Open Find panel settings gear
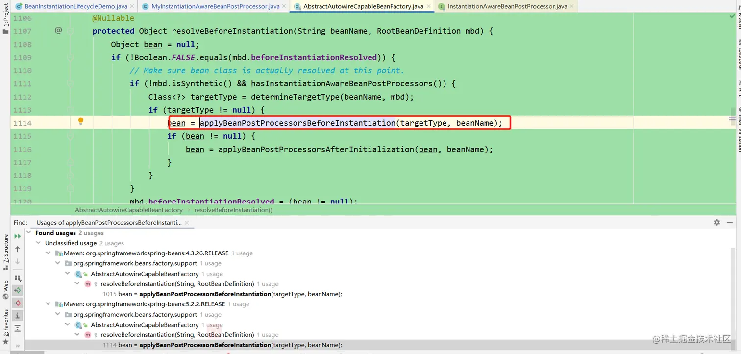Screen dimensions: 741x354 point(717,222)
